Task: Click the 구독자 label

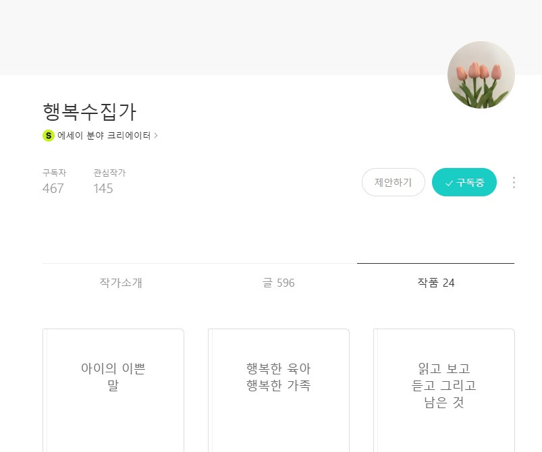Action: point(54,173)
